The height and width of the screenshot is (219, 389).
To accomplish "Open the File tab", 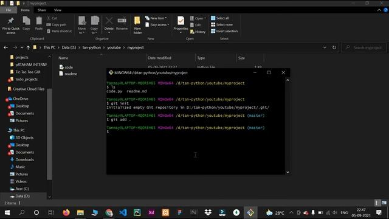I will point(9,10).
